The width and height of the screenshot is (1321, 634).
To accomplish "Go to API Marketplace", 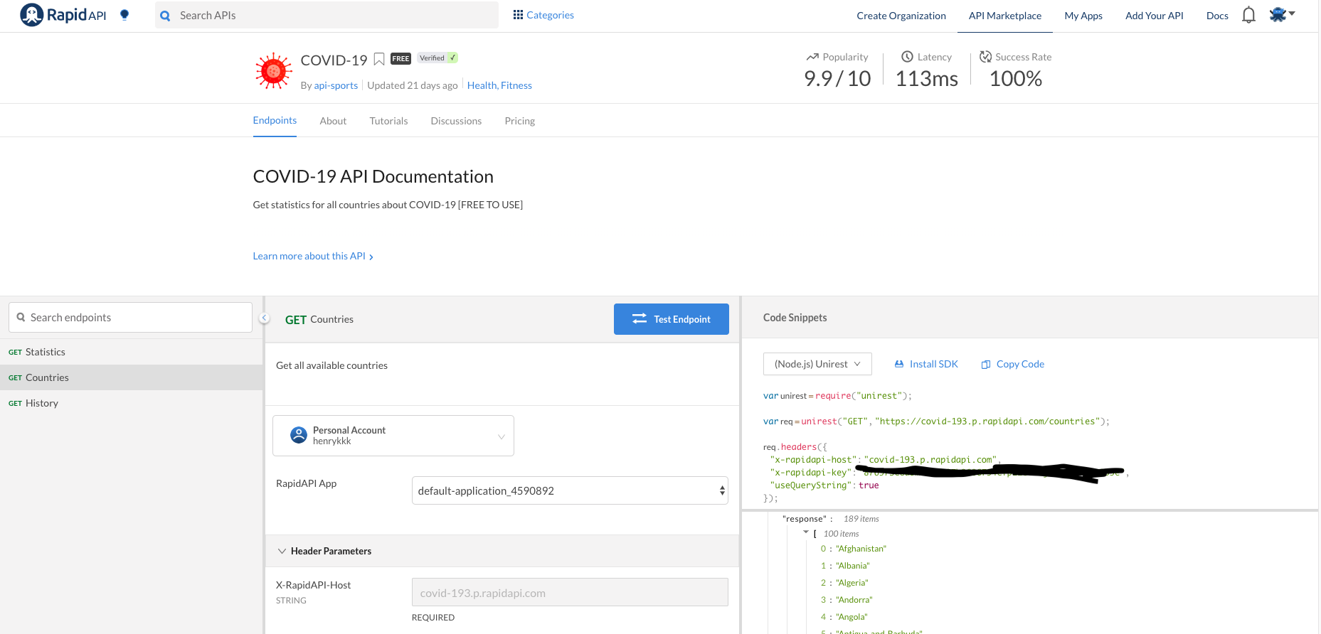I will (1005, 16).
